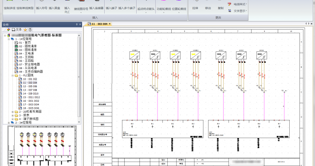The height and width of the screenshot is (166, 315).
Task: Open the 文件 tab in side panel
Action: (x=17, y=30)
